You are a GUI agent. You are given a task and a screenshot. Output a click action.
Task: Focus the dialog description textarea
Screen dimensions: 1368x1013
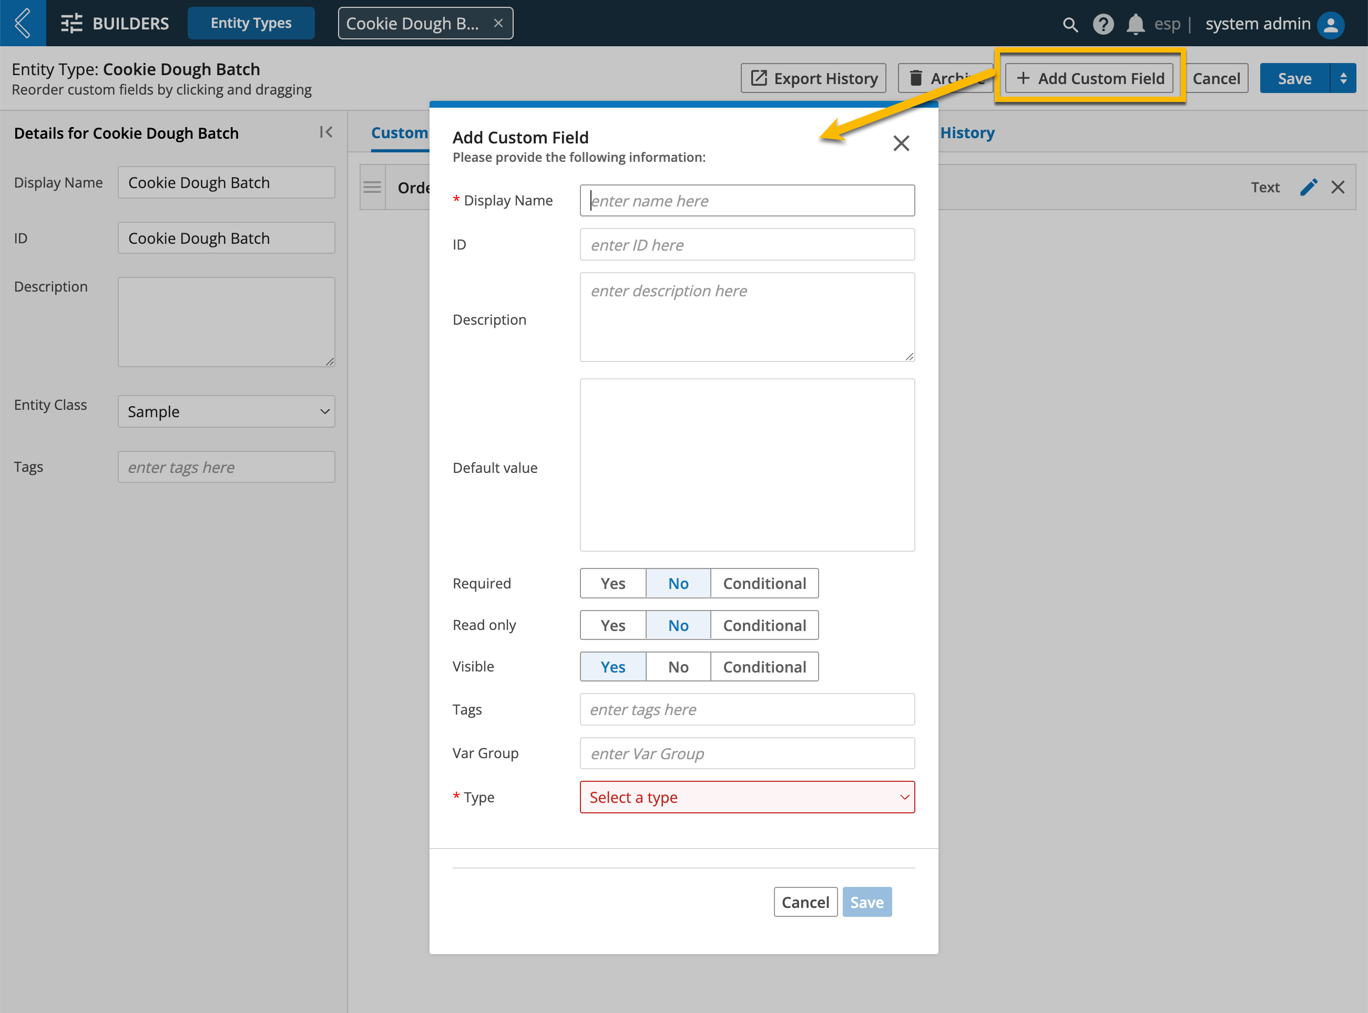(747, 317)
